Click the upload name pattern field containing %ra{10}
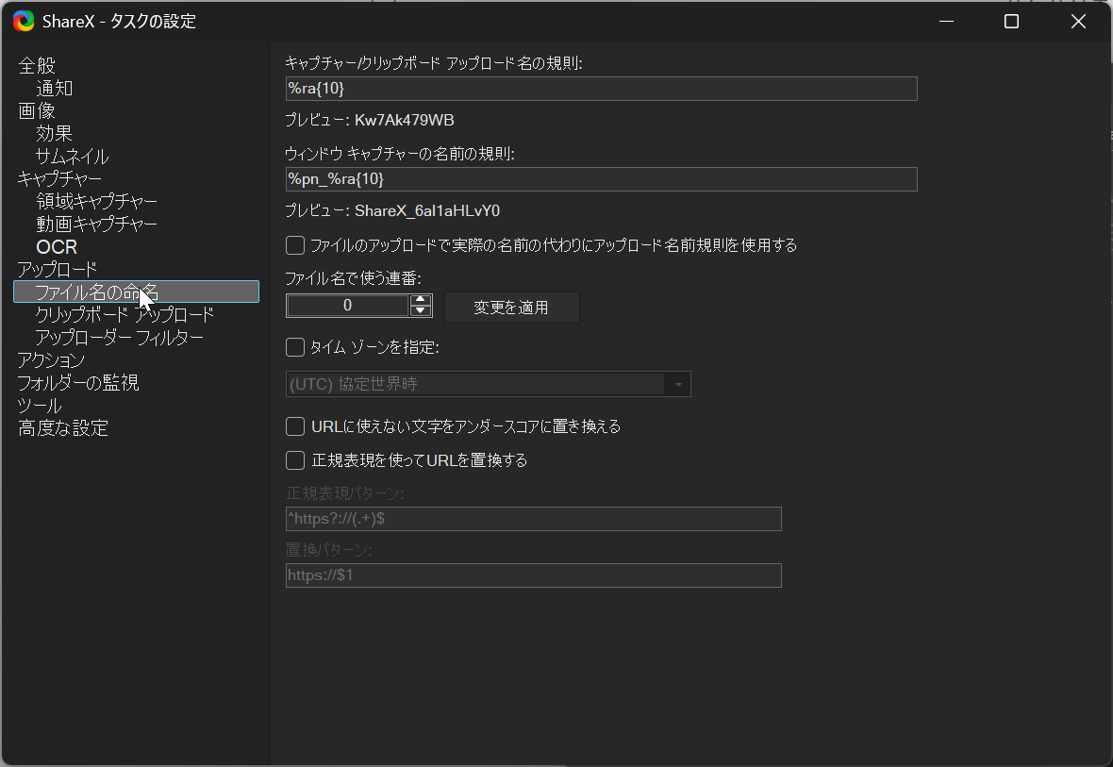Image resolution: width=1113 pixels, height=767 pixels. 601,89
